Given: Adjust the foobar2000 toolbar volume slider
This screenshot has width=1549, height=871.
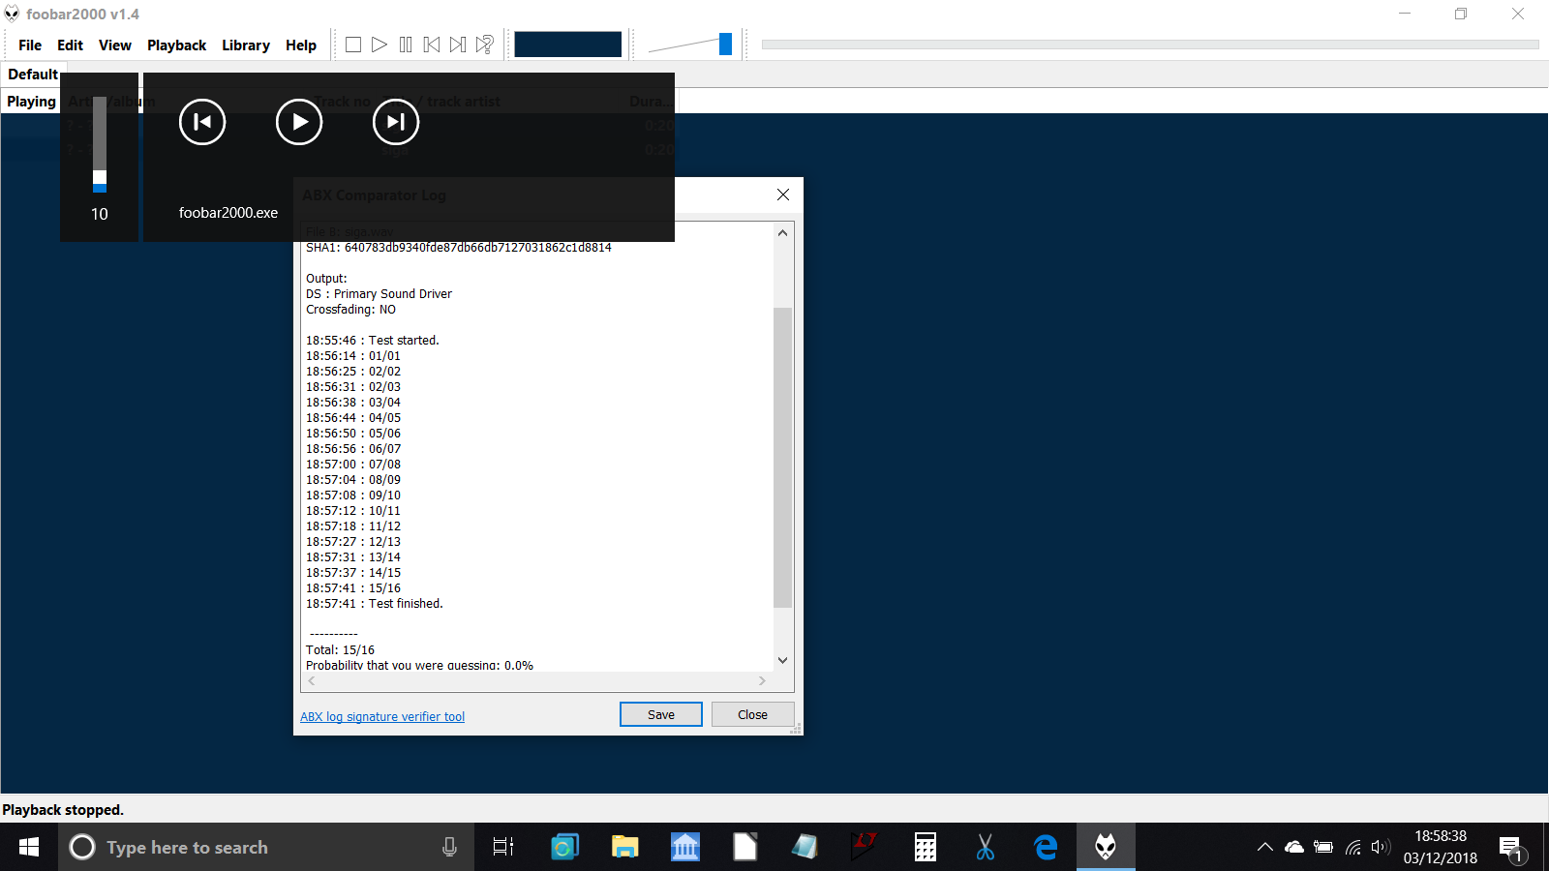Looking at the screenshot, I should (690, 45).
